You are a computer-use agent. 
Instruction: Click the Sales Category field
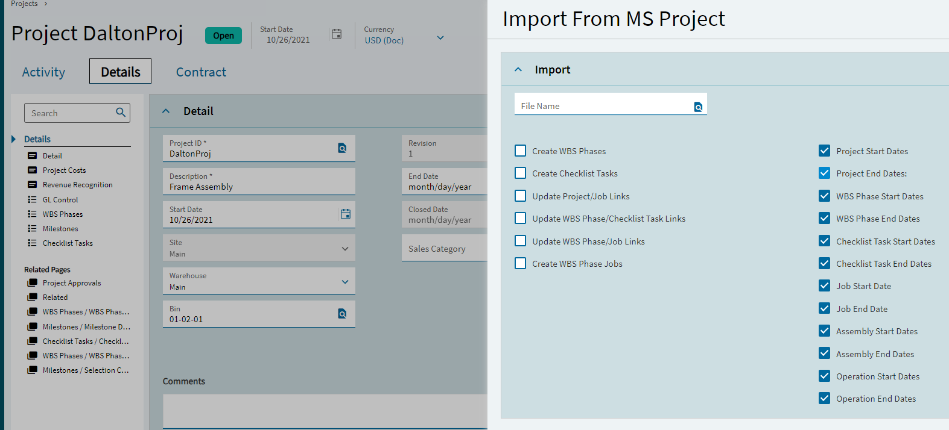pyautogui.click(x=444, y=248)
